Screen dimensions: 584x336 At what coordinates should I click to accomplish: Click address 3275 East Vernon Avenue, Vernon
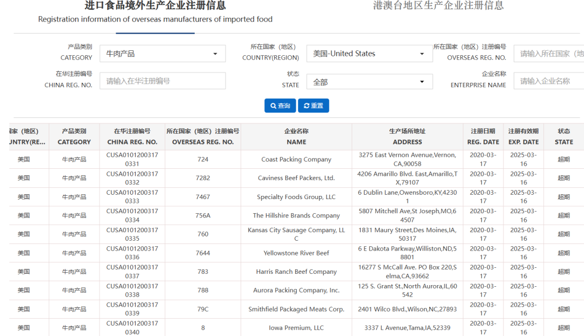pos(408,160)
